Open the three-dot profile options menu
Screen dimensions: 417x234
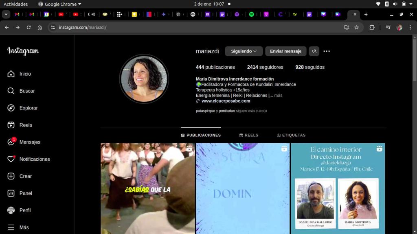[x=327, y=51]
